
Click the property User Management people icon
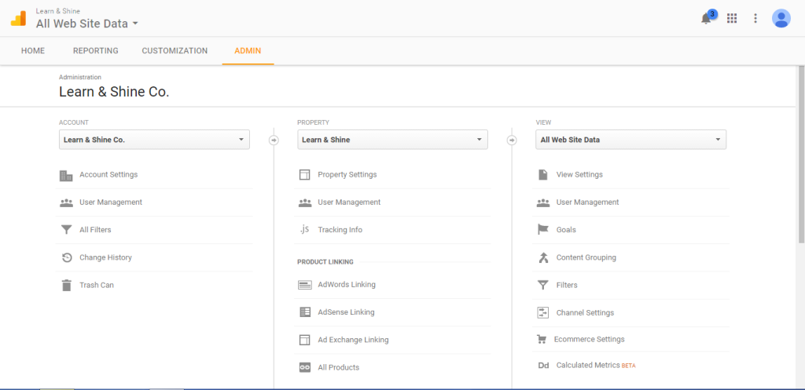pyautogui.click(x=305, y=202)
